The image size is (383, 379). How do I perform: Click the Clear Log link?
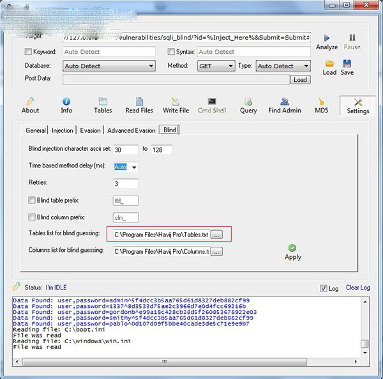(358, 288)
